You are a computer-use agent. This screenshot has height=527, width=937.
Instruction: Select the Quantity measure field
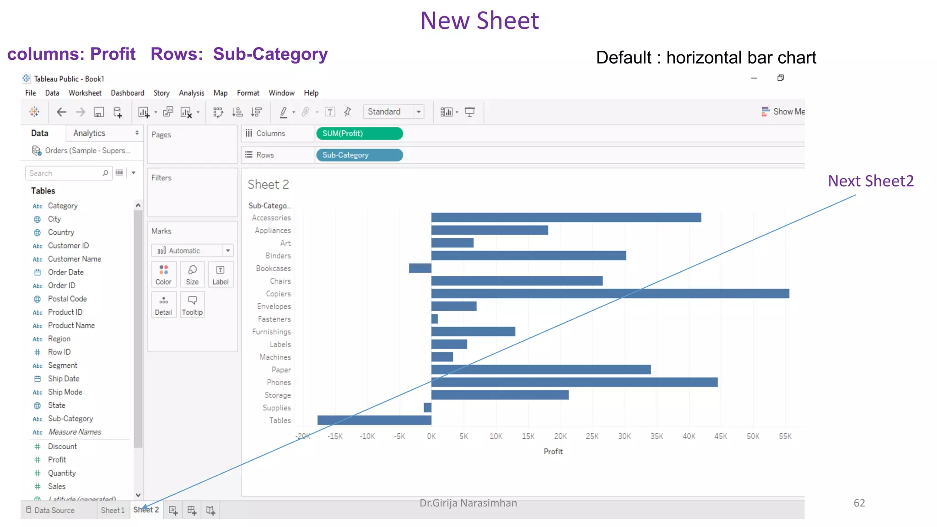(62, 473)
